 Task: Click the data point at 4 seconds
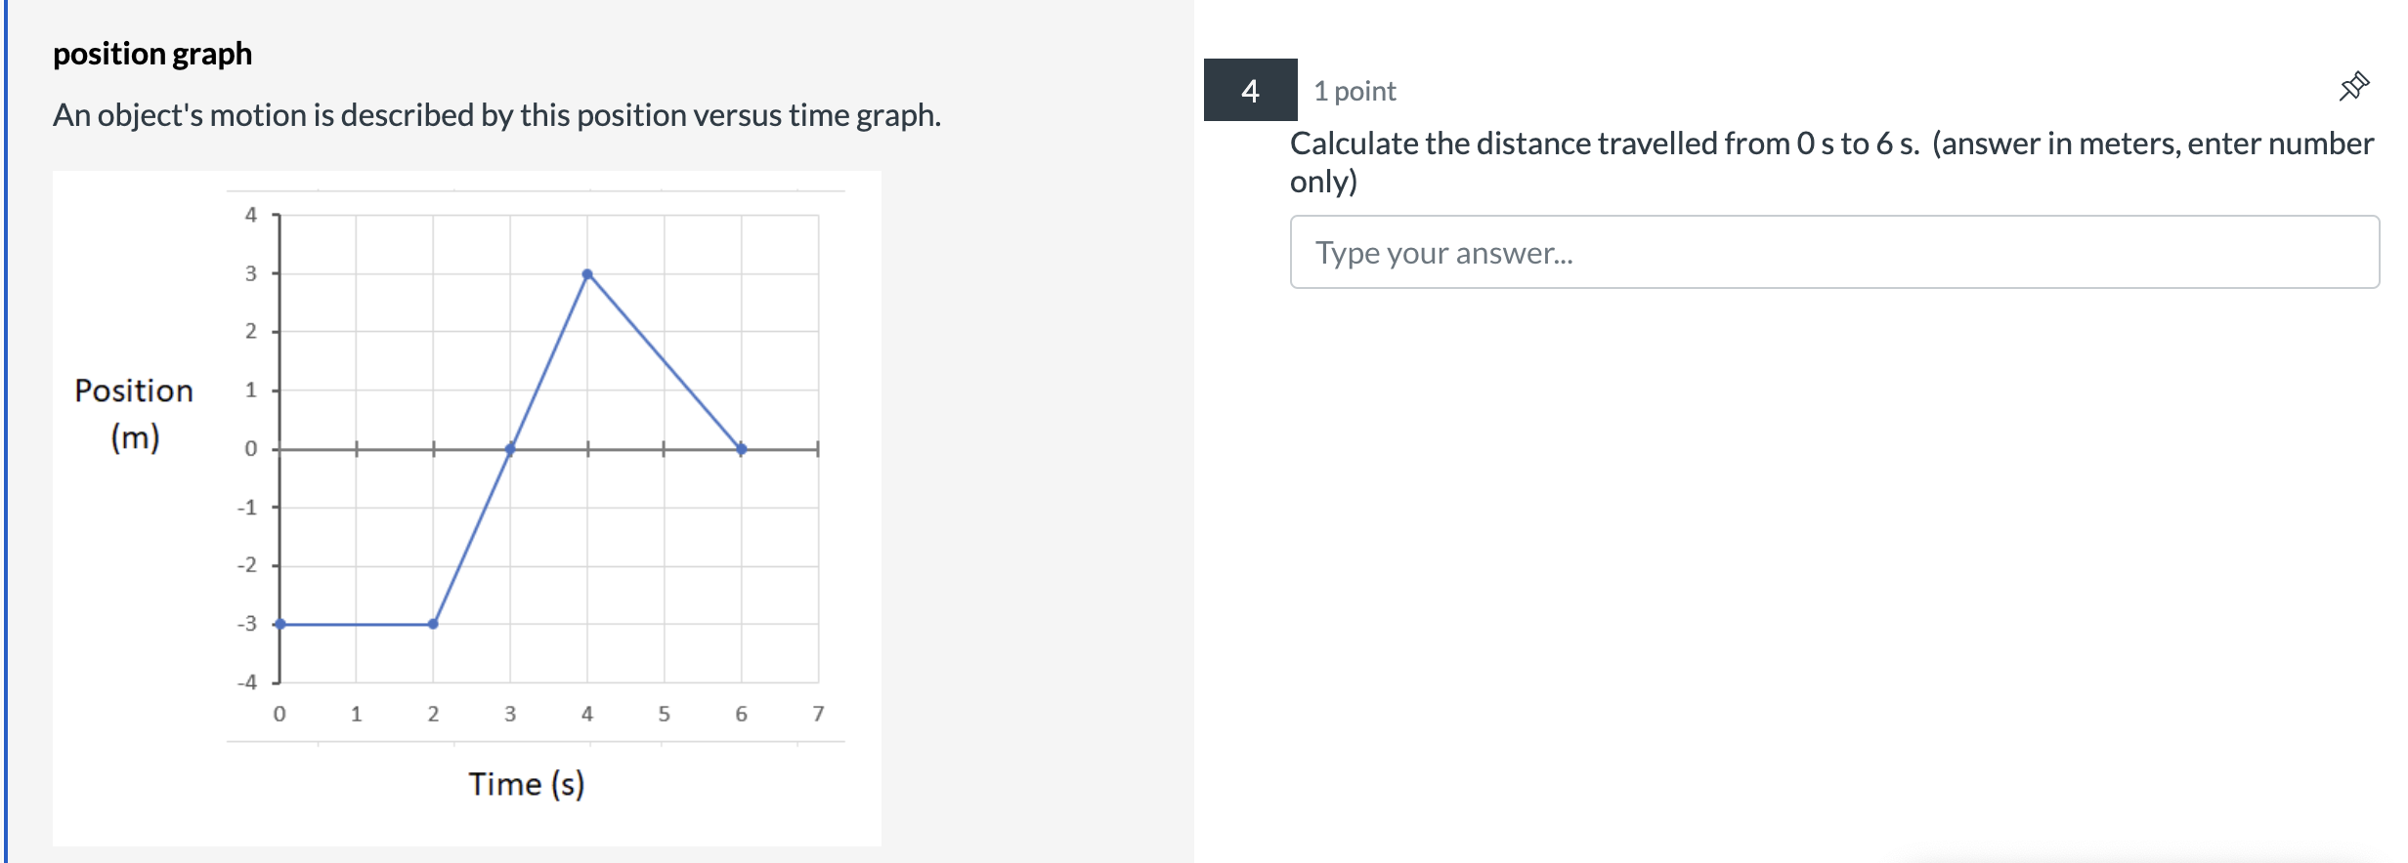tap(587, 273)
